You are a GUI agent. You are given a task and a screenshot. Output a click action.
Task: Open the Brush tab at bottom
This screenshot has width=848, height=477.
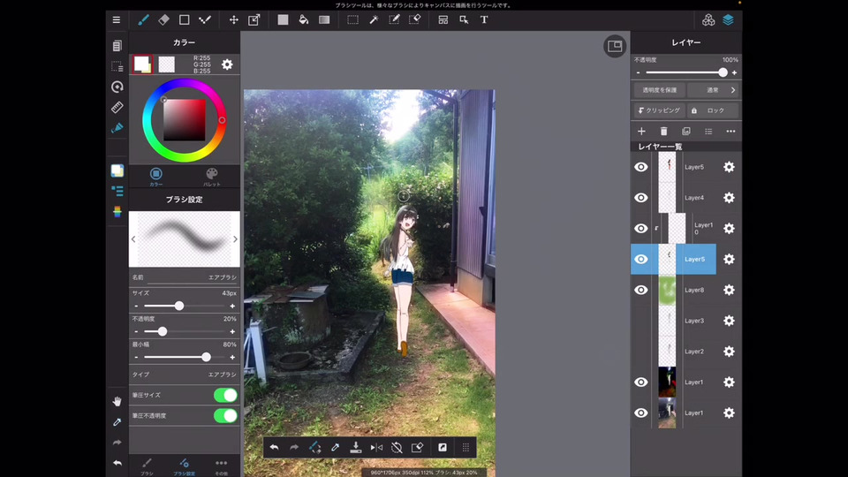[x=147, y=466]
